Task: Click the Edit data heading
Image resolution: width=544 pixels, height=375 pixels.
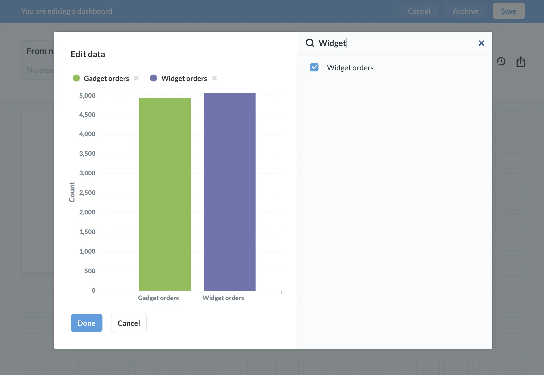Action: (x=88, y=54)
